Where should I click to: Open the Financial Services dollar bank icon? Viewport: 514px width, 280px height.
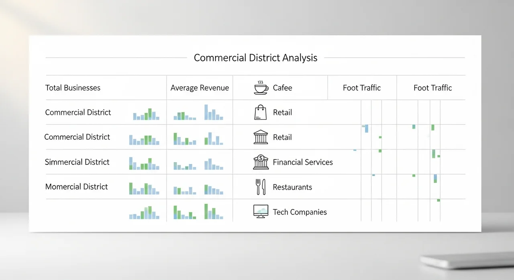[261, 162]
